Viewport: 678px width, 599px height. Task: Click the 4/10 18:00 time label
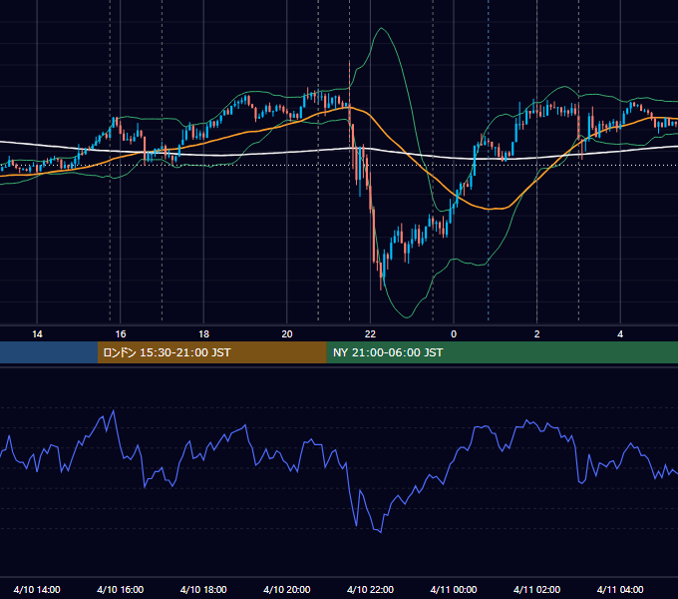click(203, 589)
